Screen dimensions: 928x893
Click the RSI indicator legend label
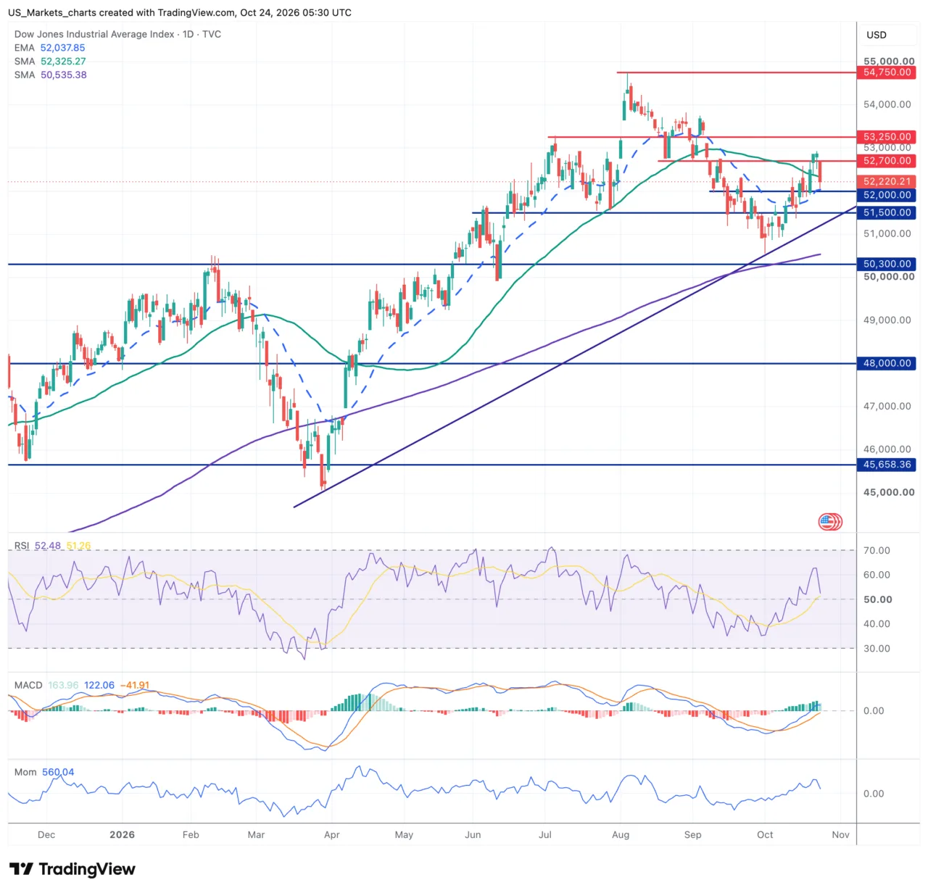coord(22,546)
